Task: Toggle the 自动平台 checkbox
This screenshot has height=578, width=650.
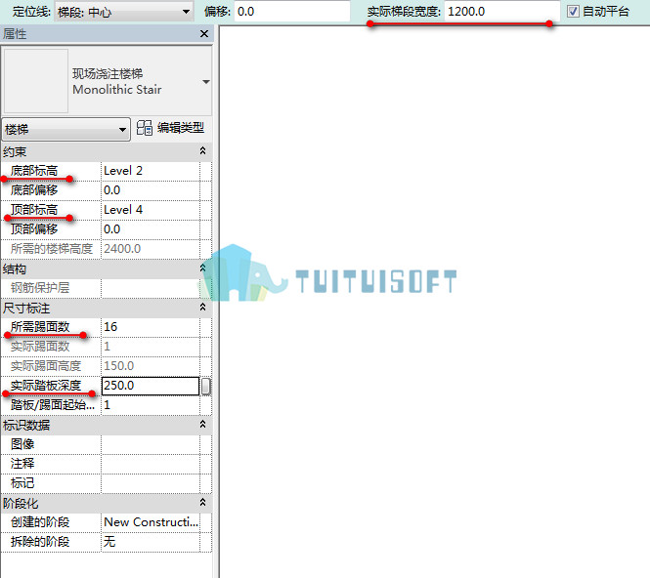Action: [573, 11]
